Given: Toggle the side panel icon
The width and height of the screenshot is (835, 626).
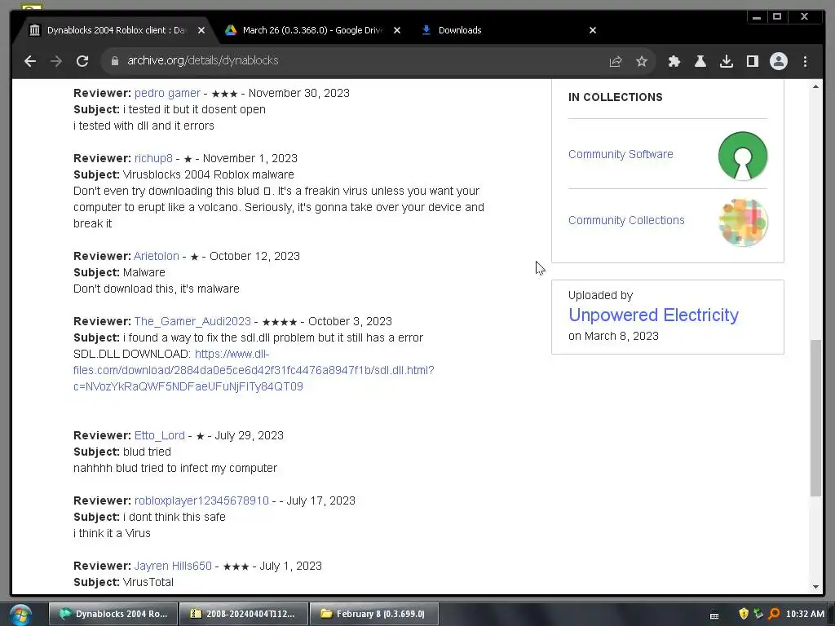Looking at the screenshot, I should point(753,61).
